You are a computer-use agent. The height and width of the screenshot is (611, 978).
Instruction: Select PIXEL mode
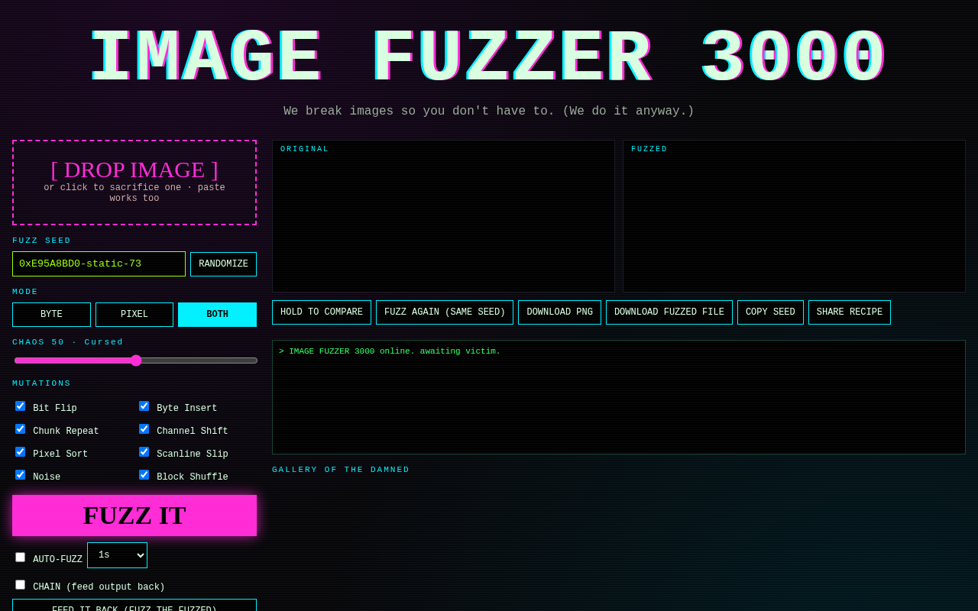point(134,315)
